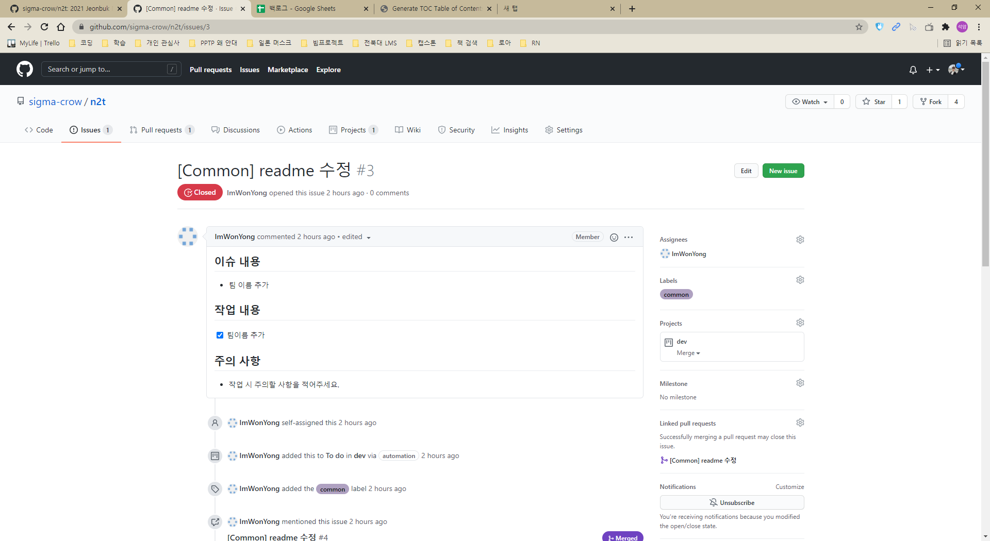Open linked pull request [Common] readme 수정

[x=703, y=461]
